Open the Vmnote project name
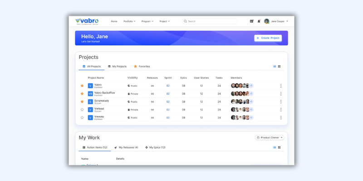This screenshot has width=363, height=181. click(x=99, y=117)
